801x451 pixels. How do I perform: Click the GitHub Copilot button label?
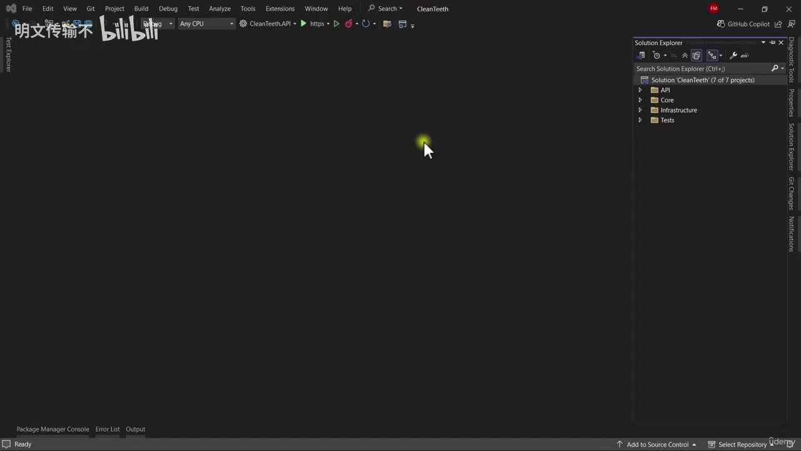pos(748,24)
